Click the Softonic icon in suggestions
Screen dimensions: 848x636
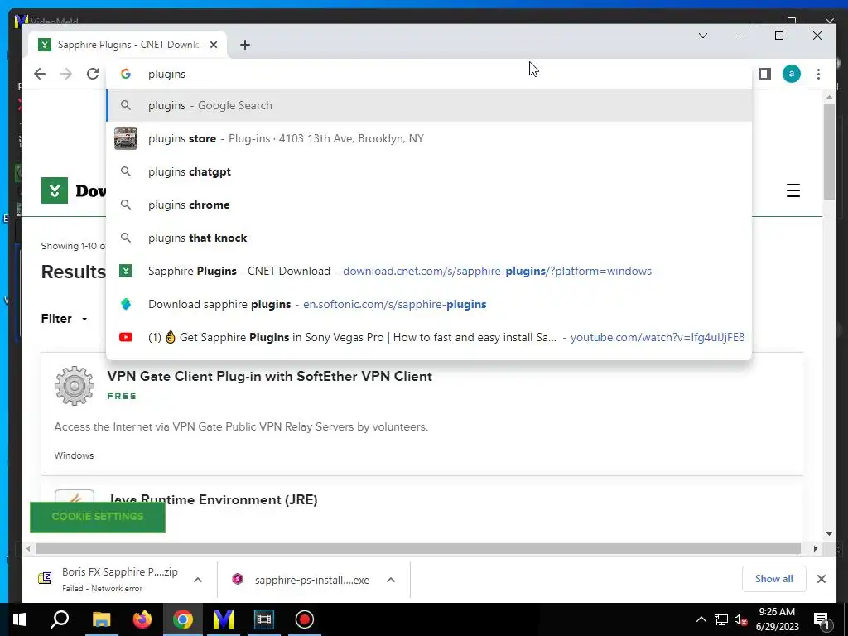coord(126,304)
